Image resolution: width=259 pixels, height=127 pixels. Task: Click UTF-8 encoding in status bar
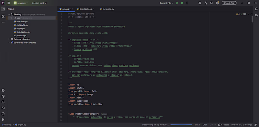pos(213,125)
